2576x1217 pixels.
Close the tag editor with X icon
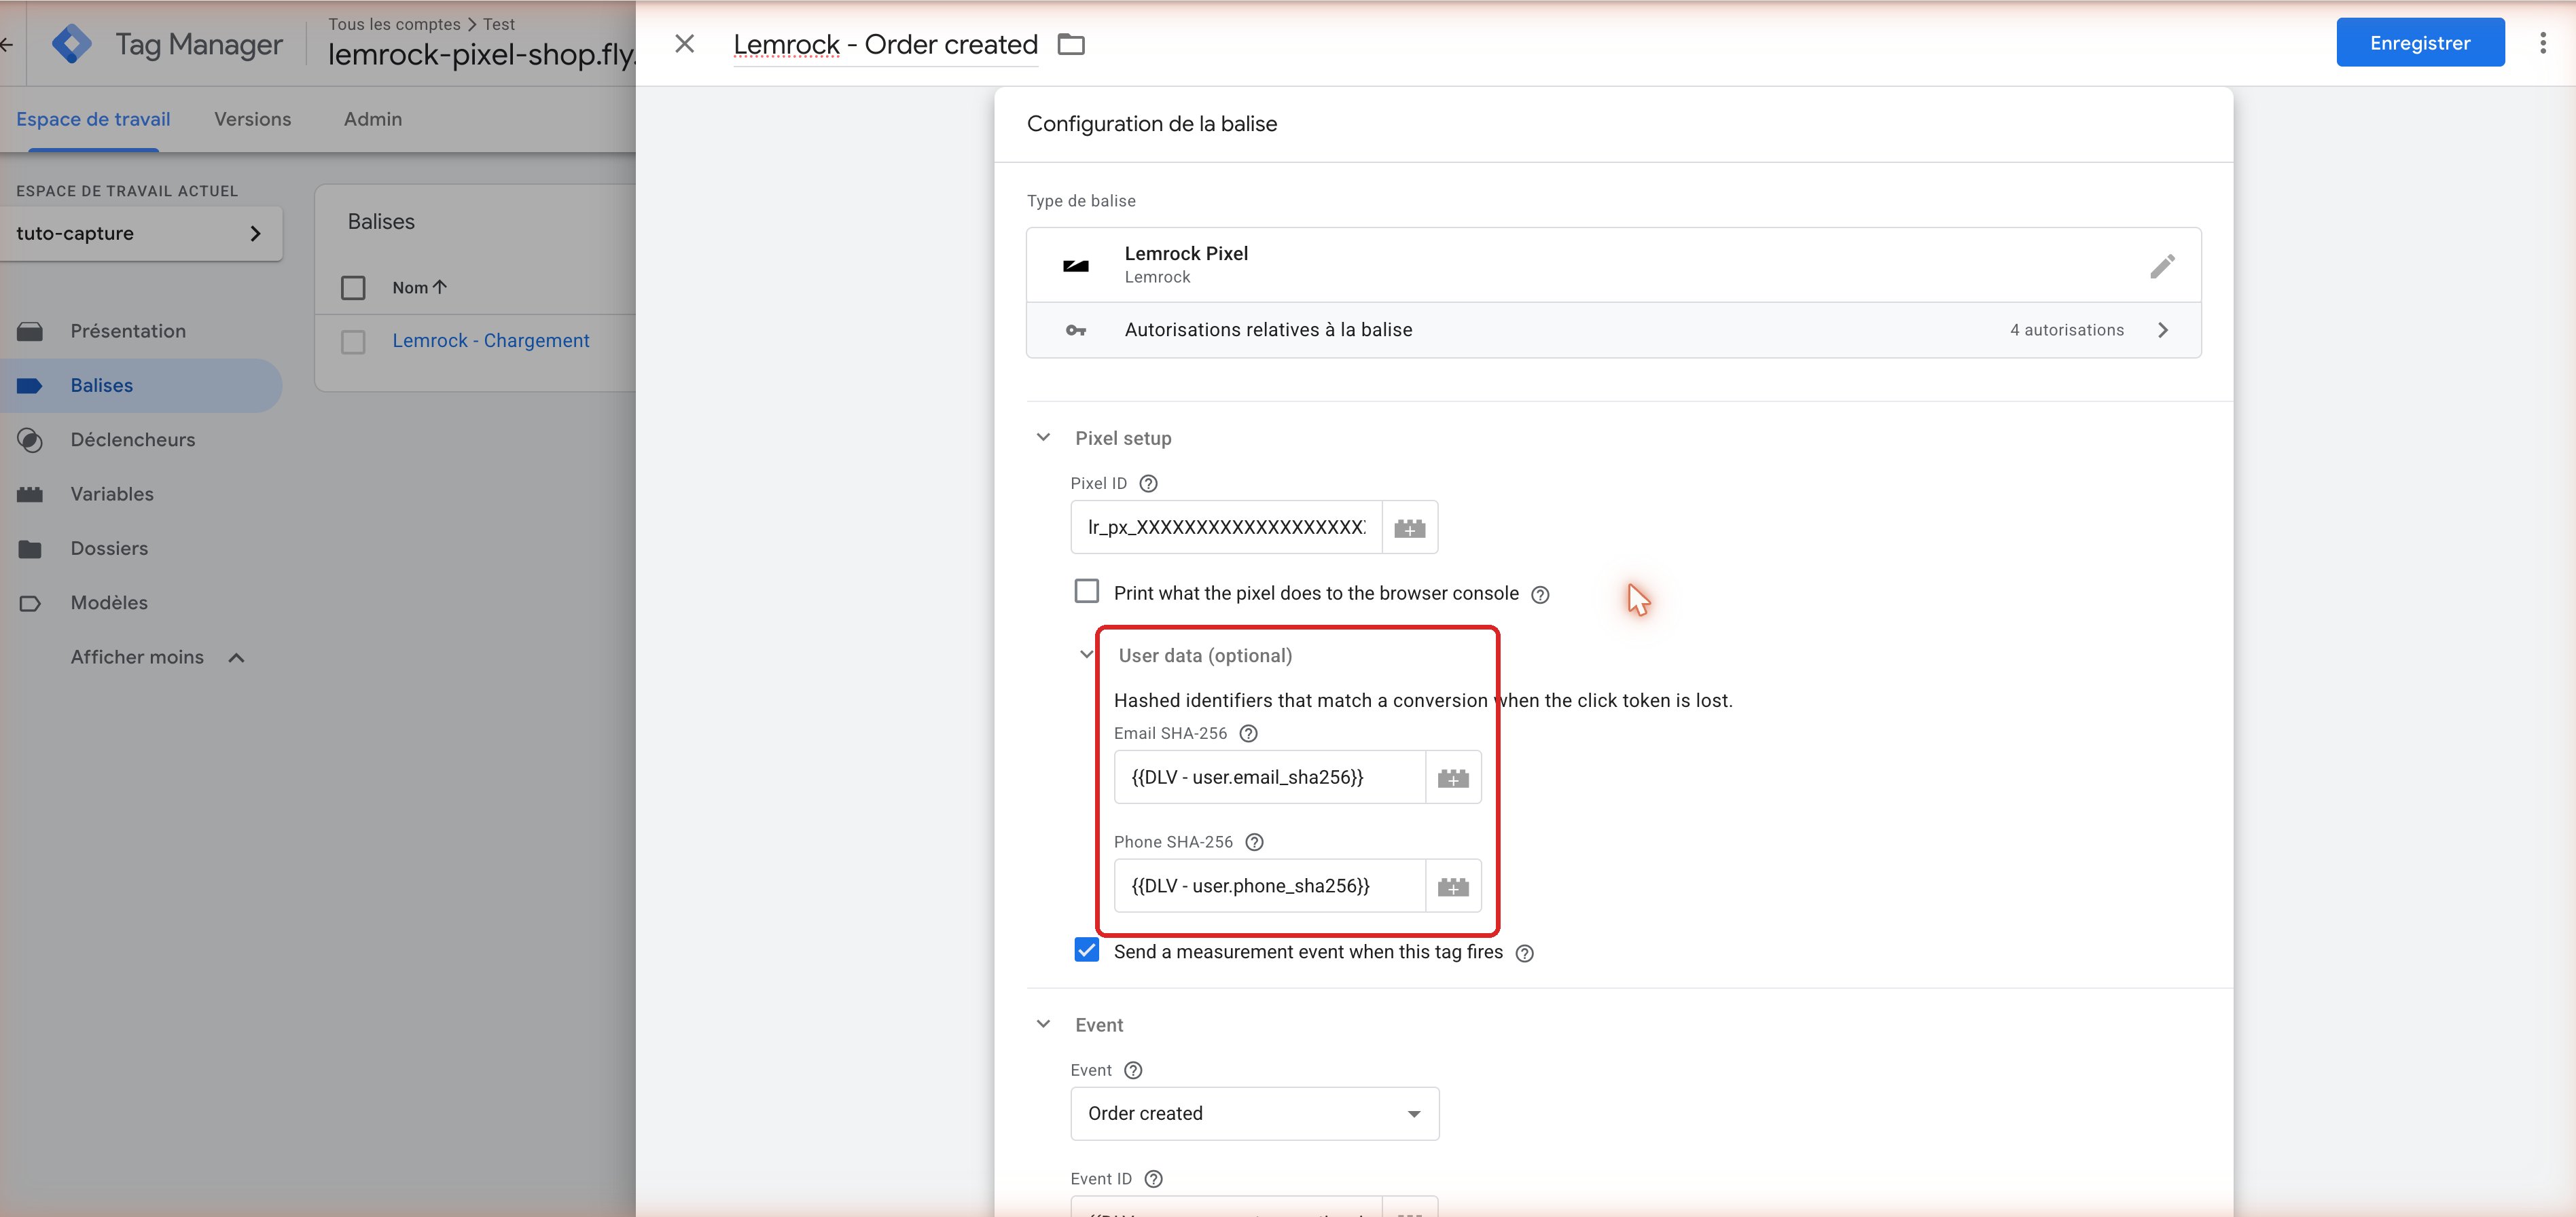pos(684,44)
